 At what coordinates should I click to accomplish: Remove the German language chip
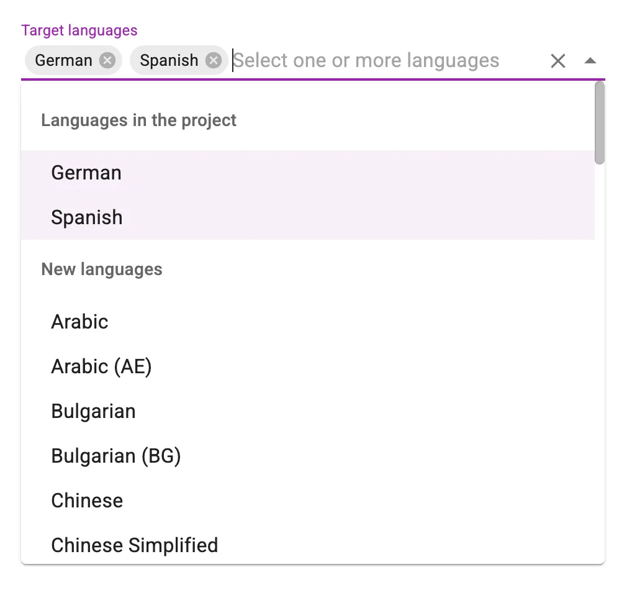coord(107,60)
